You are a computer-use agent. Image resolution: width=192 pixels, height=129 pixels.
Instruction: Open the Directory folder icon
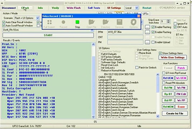[x=105, y=22]
